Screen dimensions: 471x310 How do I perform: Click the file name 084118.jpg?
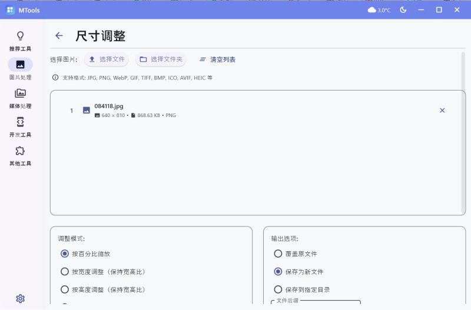(109, 106)
